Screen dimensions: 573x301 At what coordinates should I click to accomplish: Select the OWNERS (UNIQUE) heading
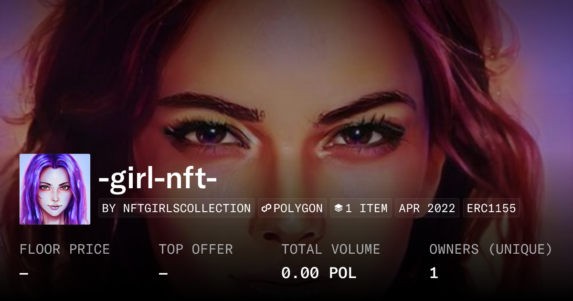click(x=491, y=249)
